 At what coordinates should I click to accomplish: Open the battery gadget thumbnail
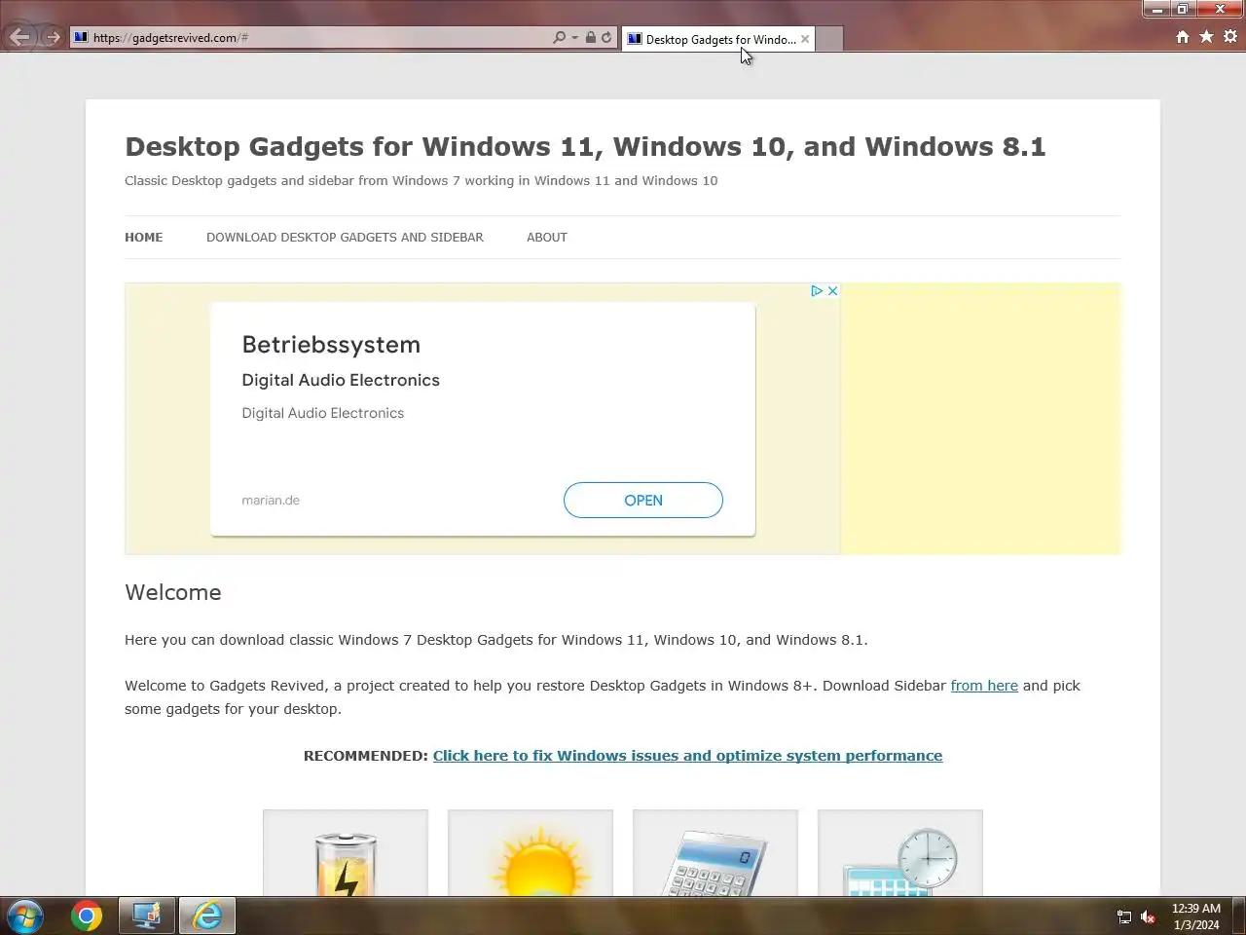pos(346,853)
